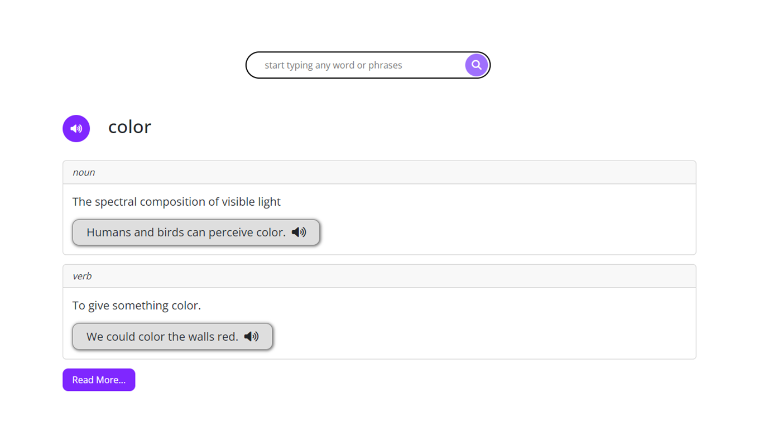Play pronunciation of the headword color

(x=76, y=129)
